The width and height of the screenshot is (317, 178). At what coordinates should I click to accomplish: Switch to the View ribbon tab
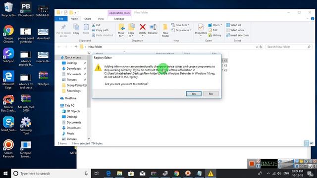click(101, 19)
